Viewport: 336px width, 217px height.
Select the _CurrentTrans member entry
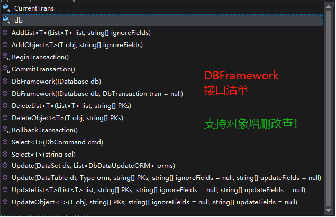[x=33, y=8]
